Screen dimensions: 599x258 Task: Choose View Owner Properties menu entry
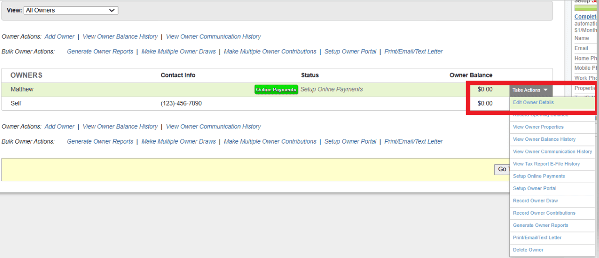tap(538, 127)
